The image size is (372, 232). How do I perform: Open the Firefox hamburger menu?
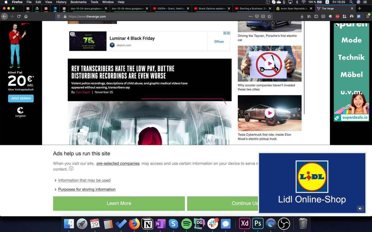click(368, 16)
